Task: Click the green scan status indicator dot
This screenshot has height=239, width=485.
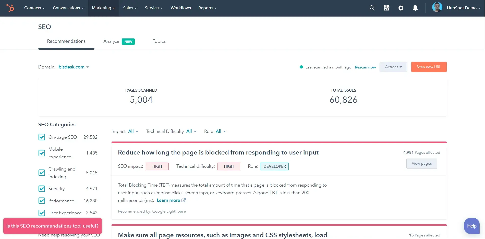Action: (301, 67)
